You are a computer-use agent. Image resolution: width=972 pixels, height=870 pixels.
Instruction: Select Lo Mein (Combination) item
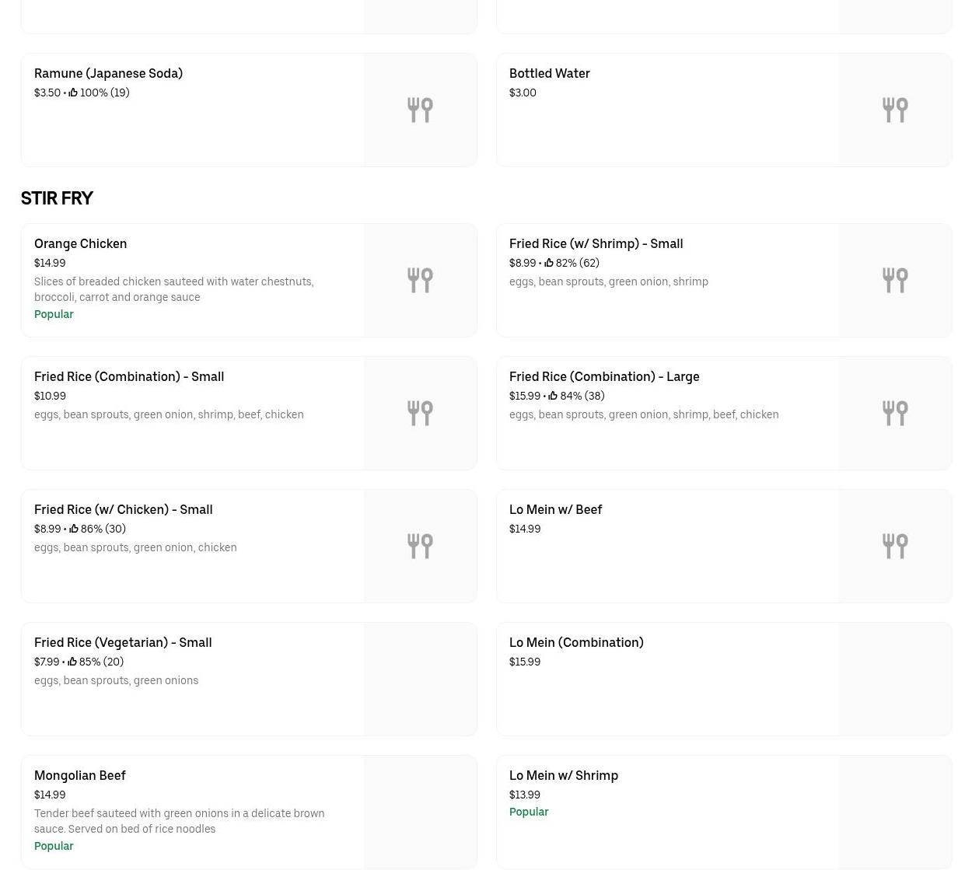pos(575,642)
